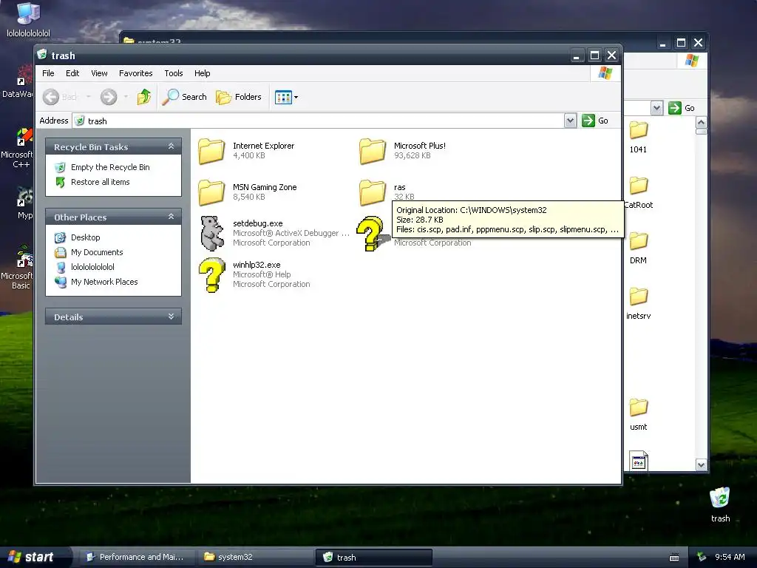The width and height of the screenshot is (757, 568).
Task: Open the Help menu
Action: point(203,73)
